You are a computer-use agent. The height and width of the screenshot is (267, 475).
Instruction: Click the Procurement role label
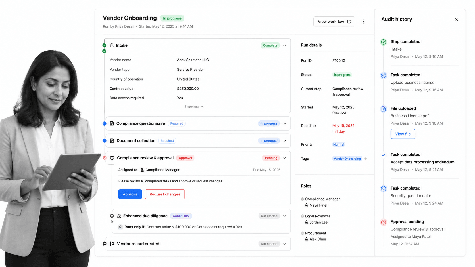tap(316, 233)
